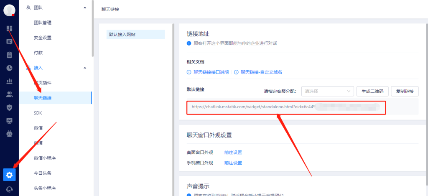Screen dimensions: 428x196
Task: Open the clock history icon in sidebar
Action: pyautogui.click(x=9, y=68)
